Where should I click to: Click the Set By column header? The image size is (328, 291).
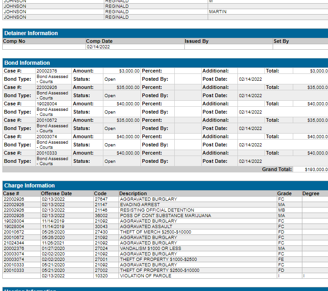tap(281, 41)
